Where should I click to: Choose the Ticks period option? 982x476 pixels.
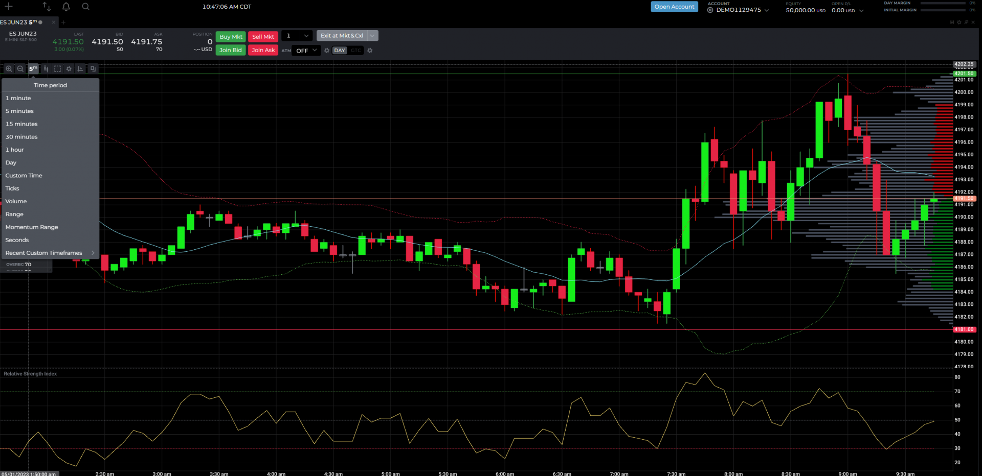pyautogui.click(x=50, y=188)
